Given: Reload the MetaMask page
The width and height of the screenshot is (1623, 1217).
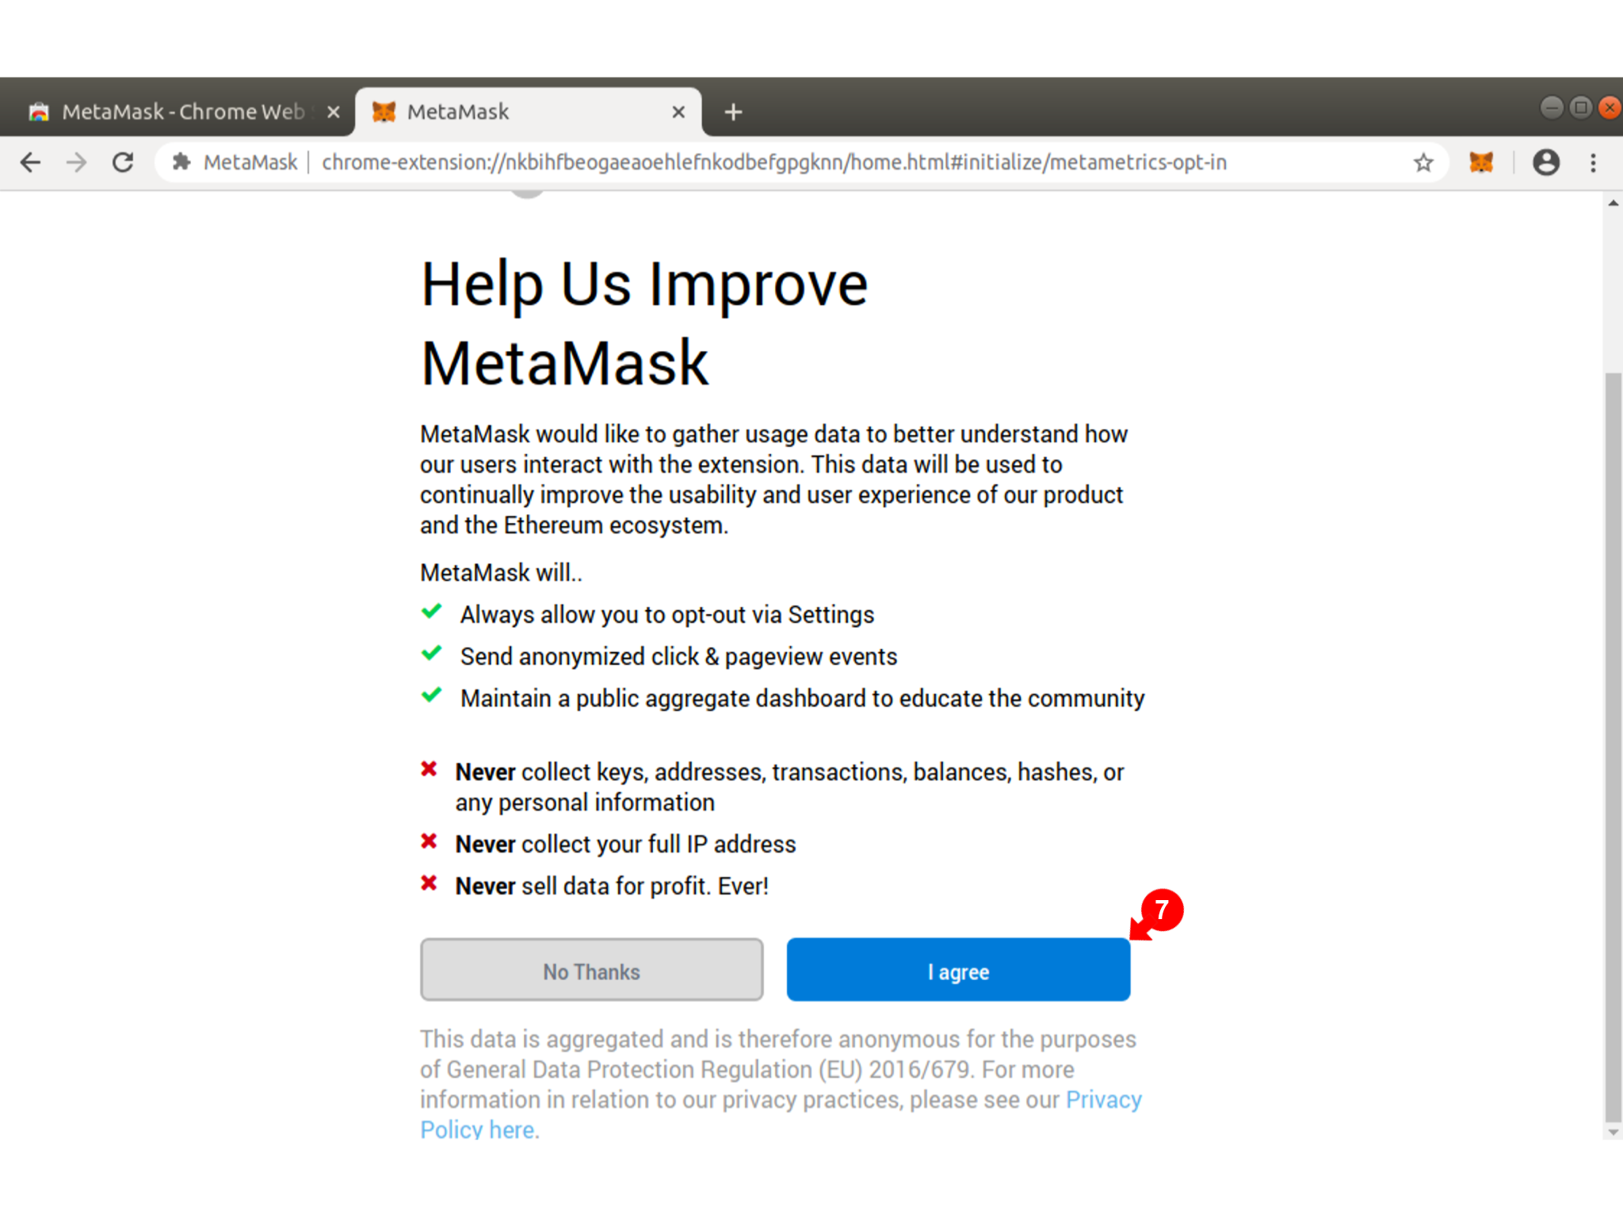Looking at the screenshot, I should pos(123,162).
